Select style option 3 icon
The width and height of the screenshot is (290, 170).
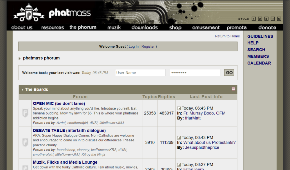tap(266, 19)
